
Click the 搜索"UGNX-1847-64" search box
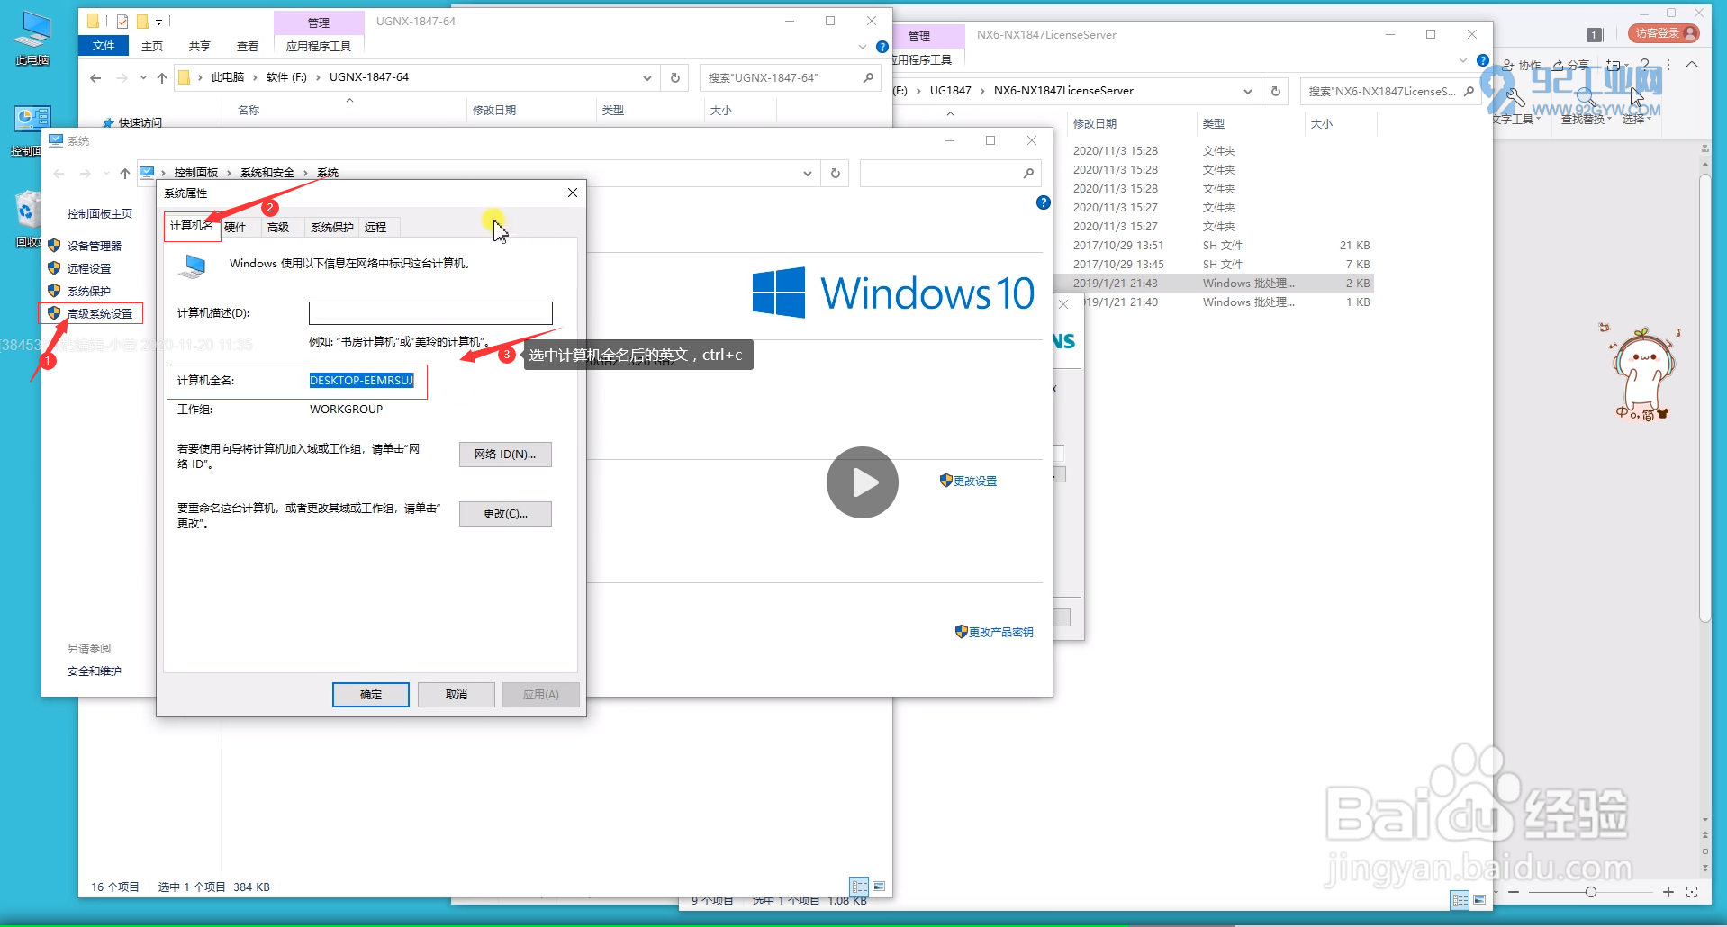tap(791, 78)
